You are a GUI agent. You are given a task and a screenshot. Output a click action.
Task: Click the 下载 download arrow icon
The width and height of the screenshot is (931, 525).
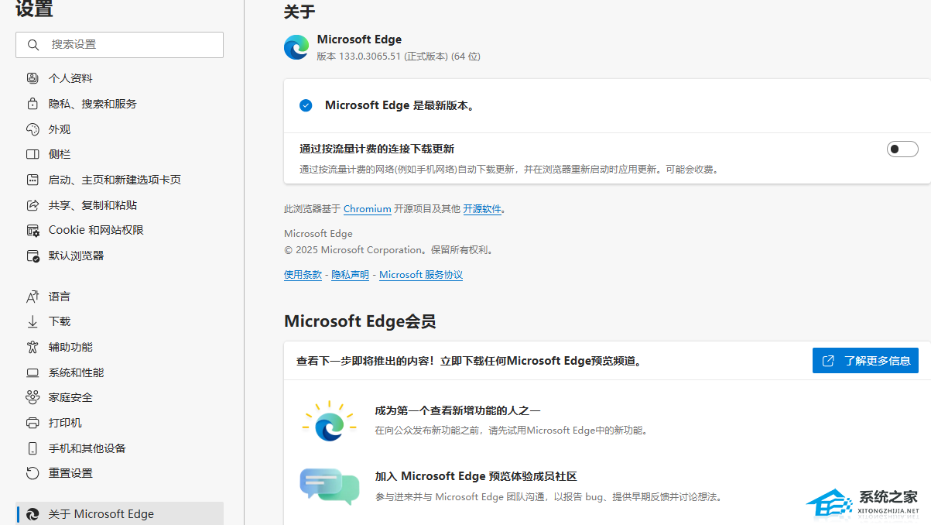pyautogui.click(x=32, y=321)
